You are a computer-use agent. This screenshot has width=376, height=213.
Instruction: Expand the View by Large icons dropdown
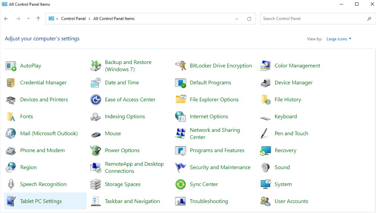click(x=339, y=39)
